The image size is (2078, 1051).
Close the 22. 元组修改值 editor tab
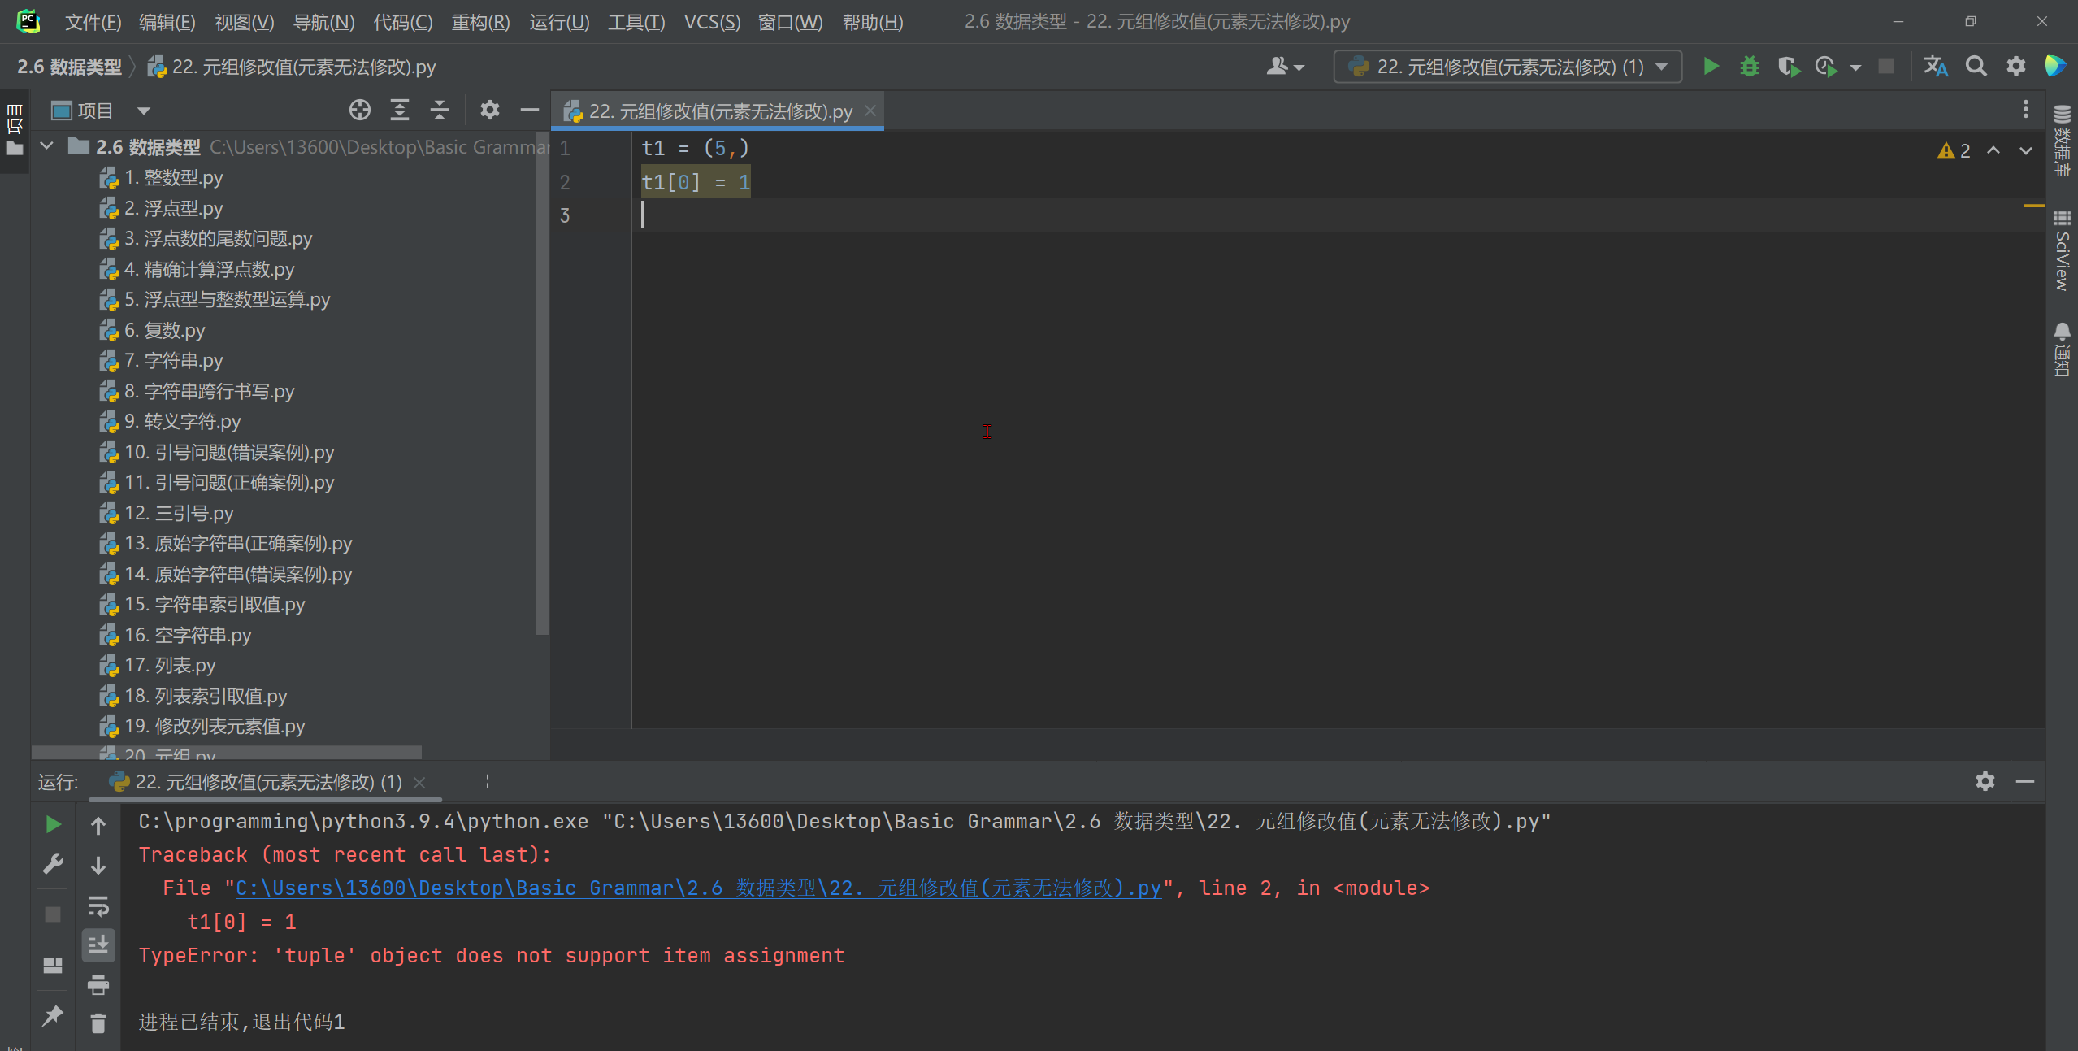click(x=870, y=111)
